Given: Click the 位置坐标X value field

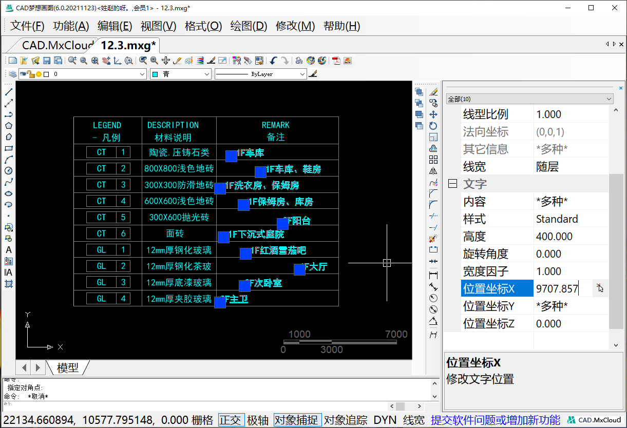Looking at the screenshot, I should (563, 288).
